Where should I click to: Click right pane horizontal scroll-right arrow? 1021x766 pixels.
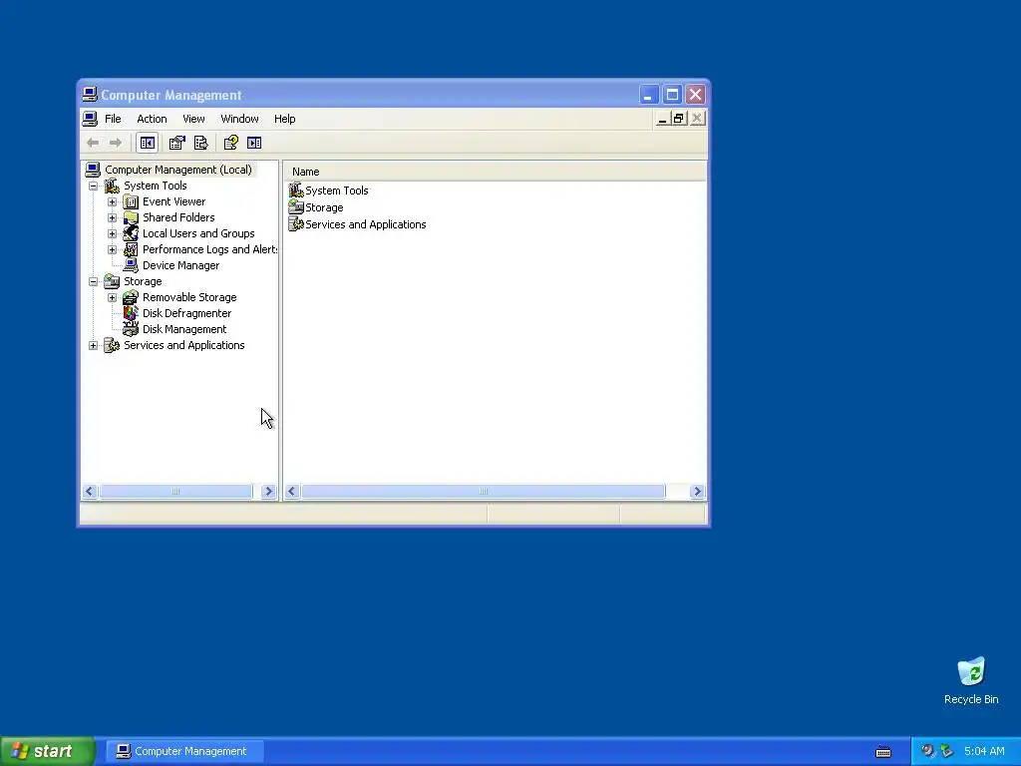click(697, 491)
